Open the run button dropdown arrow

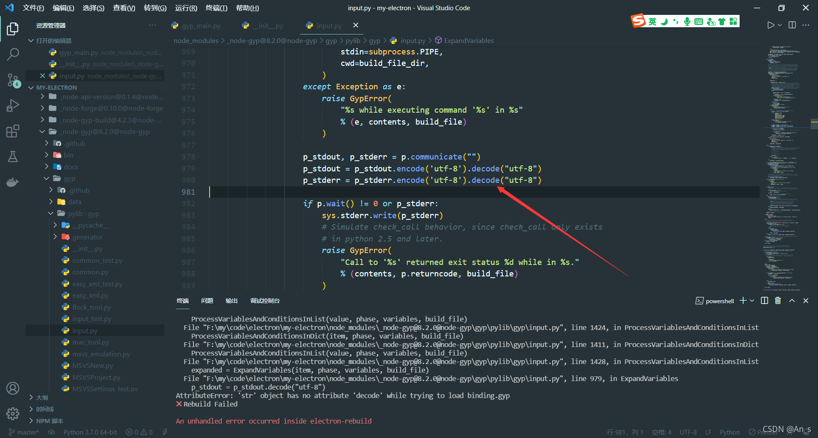(780, 25)
